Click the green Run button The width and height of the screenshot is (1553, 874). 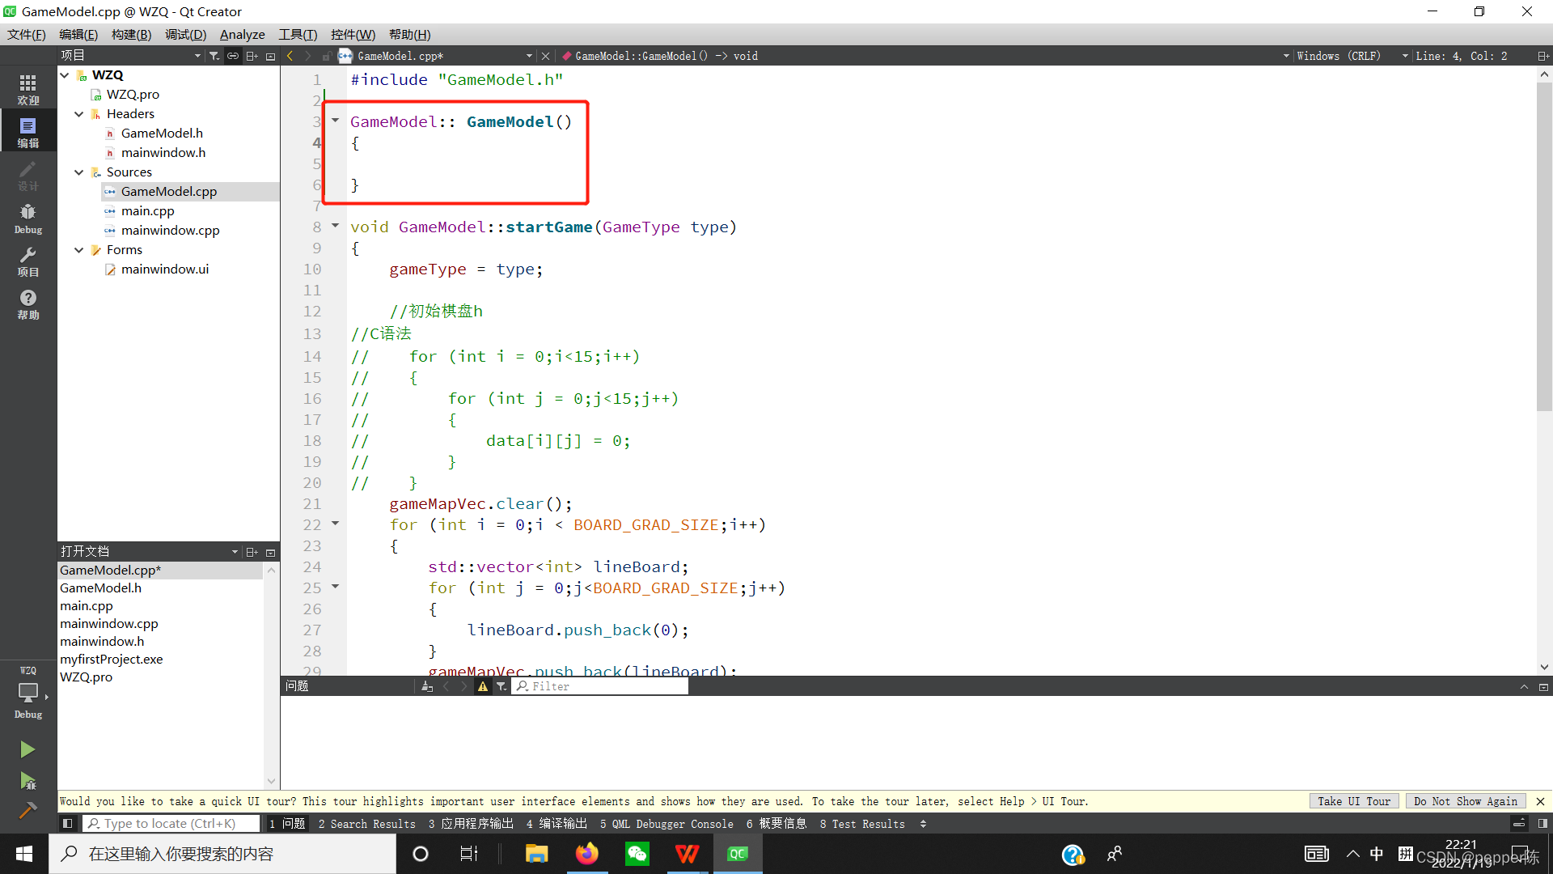pyautogui.click(x=28, y=749)
